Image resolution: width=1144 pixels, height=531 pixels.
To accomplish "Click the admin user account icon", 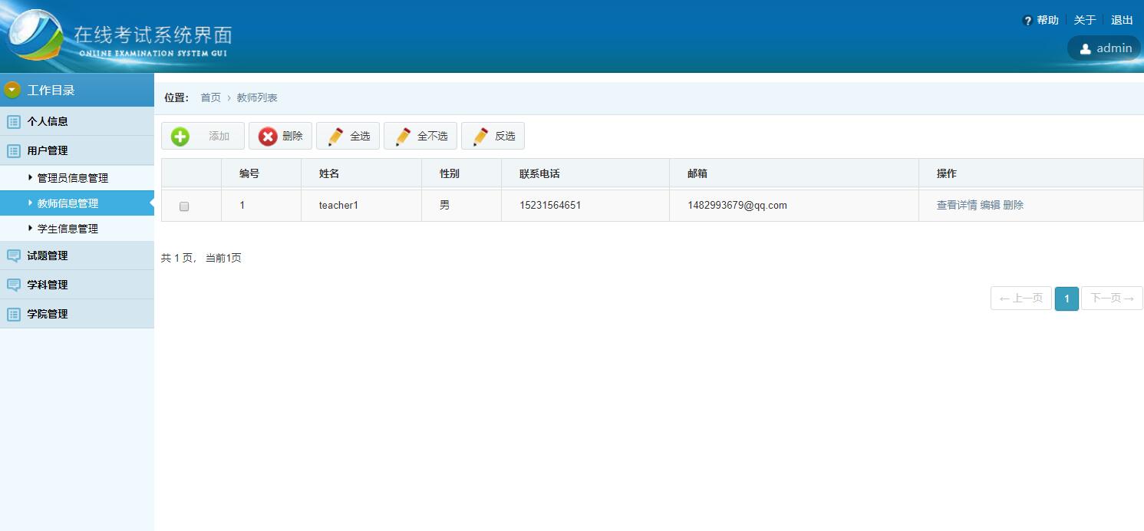I will point(1085,48).
